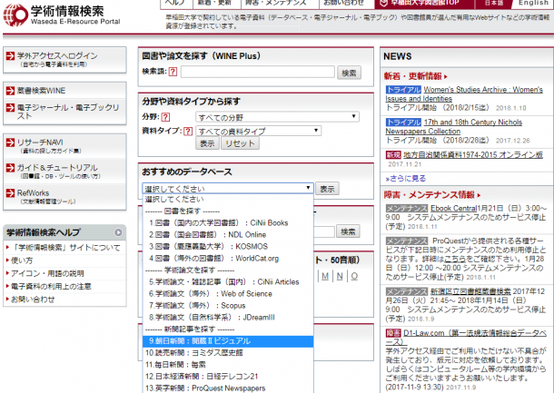Click arrow icon beside リサーチNAVI
554x393 pixels.
[11, 142]
